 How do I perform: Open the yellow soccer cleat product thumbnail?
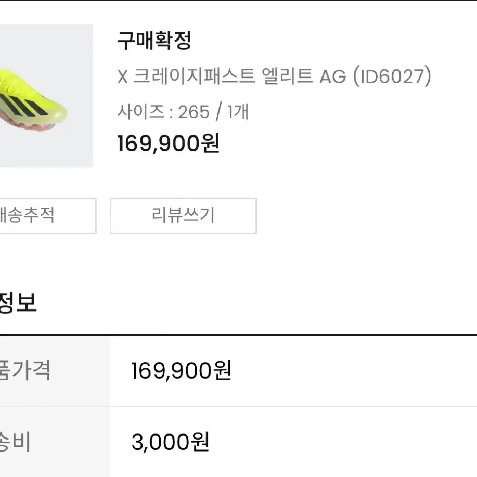pyautogui.click(x=46, y=96)
